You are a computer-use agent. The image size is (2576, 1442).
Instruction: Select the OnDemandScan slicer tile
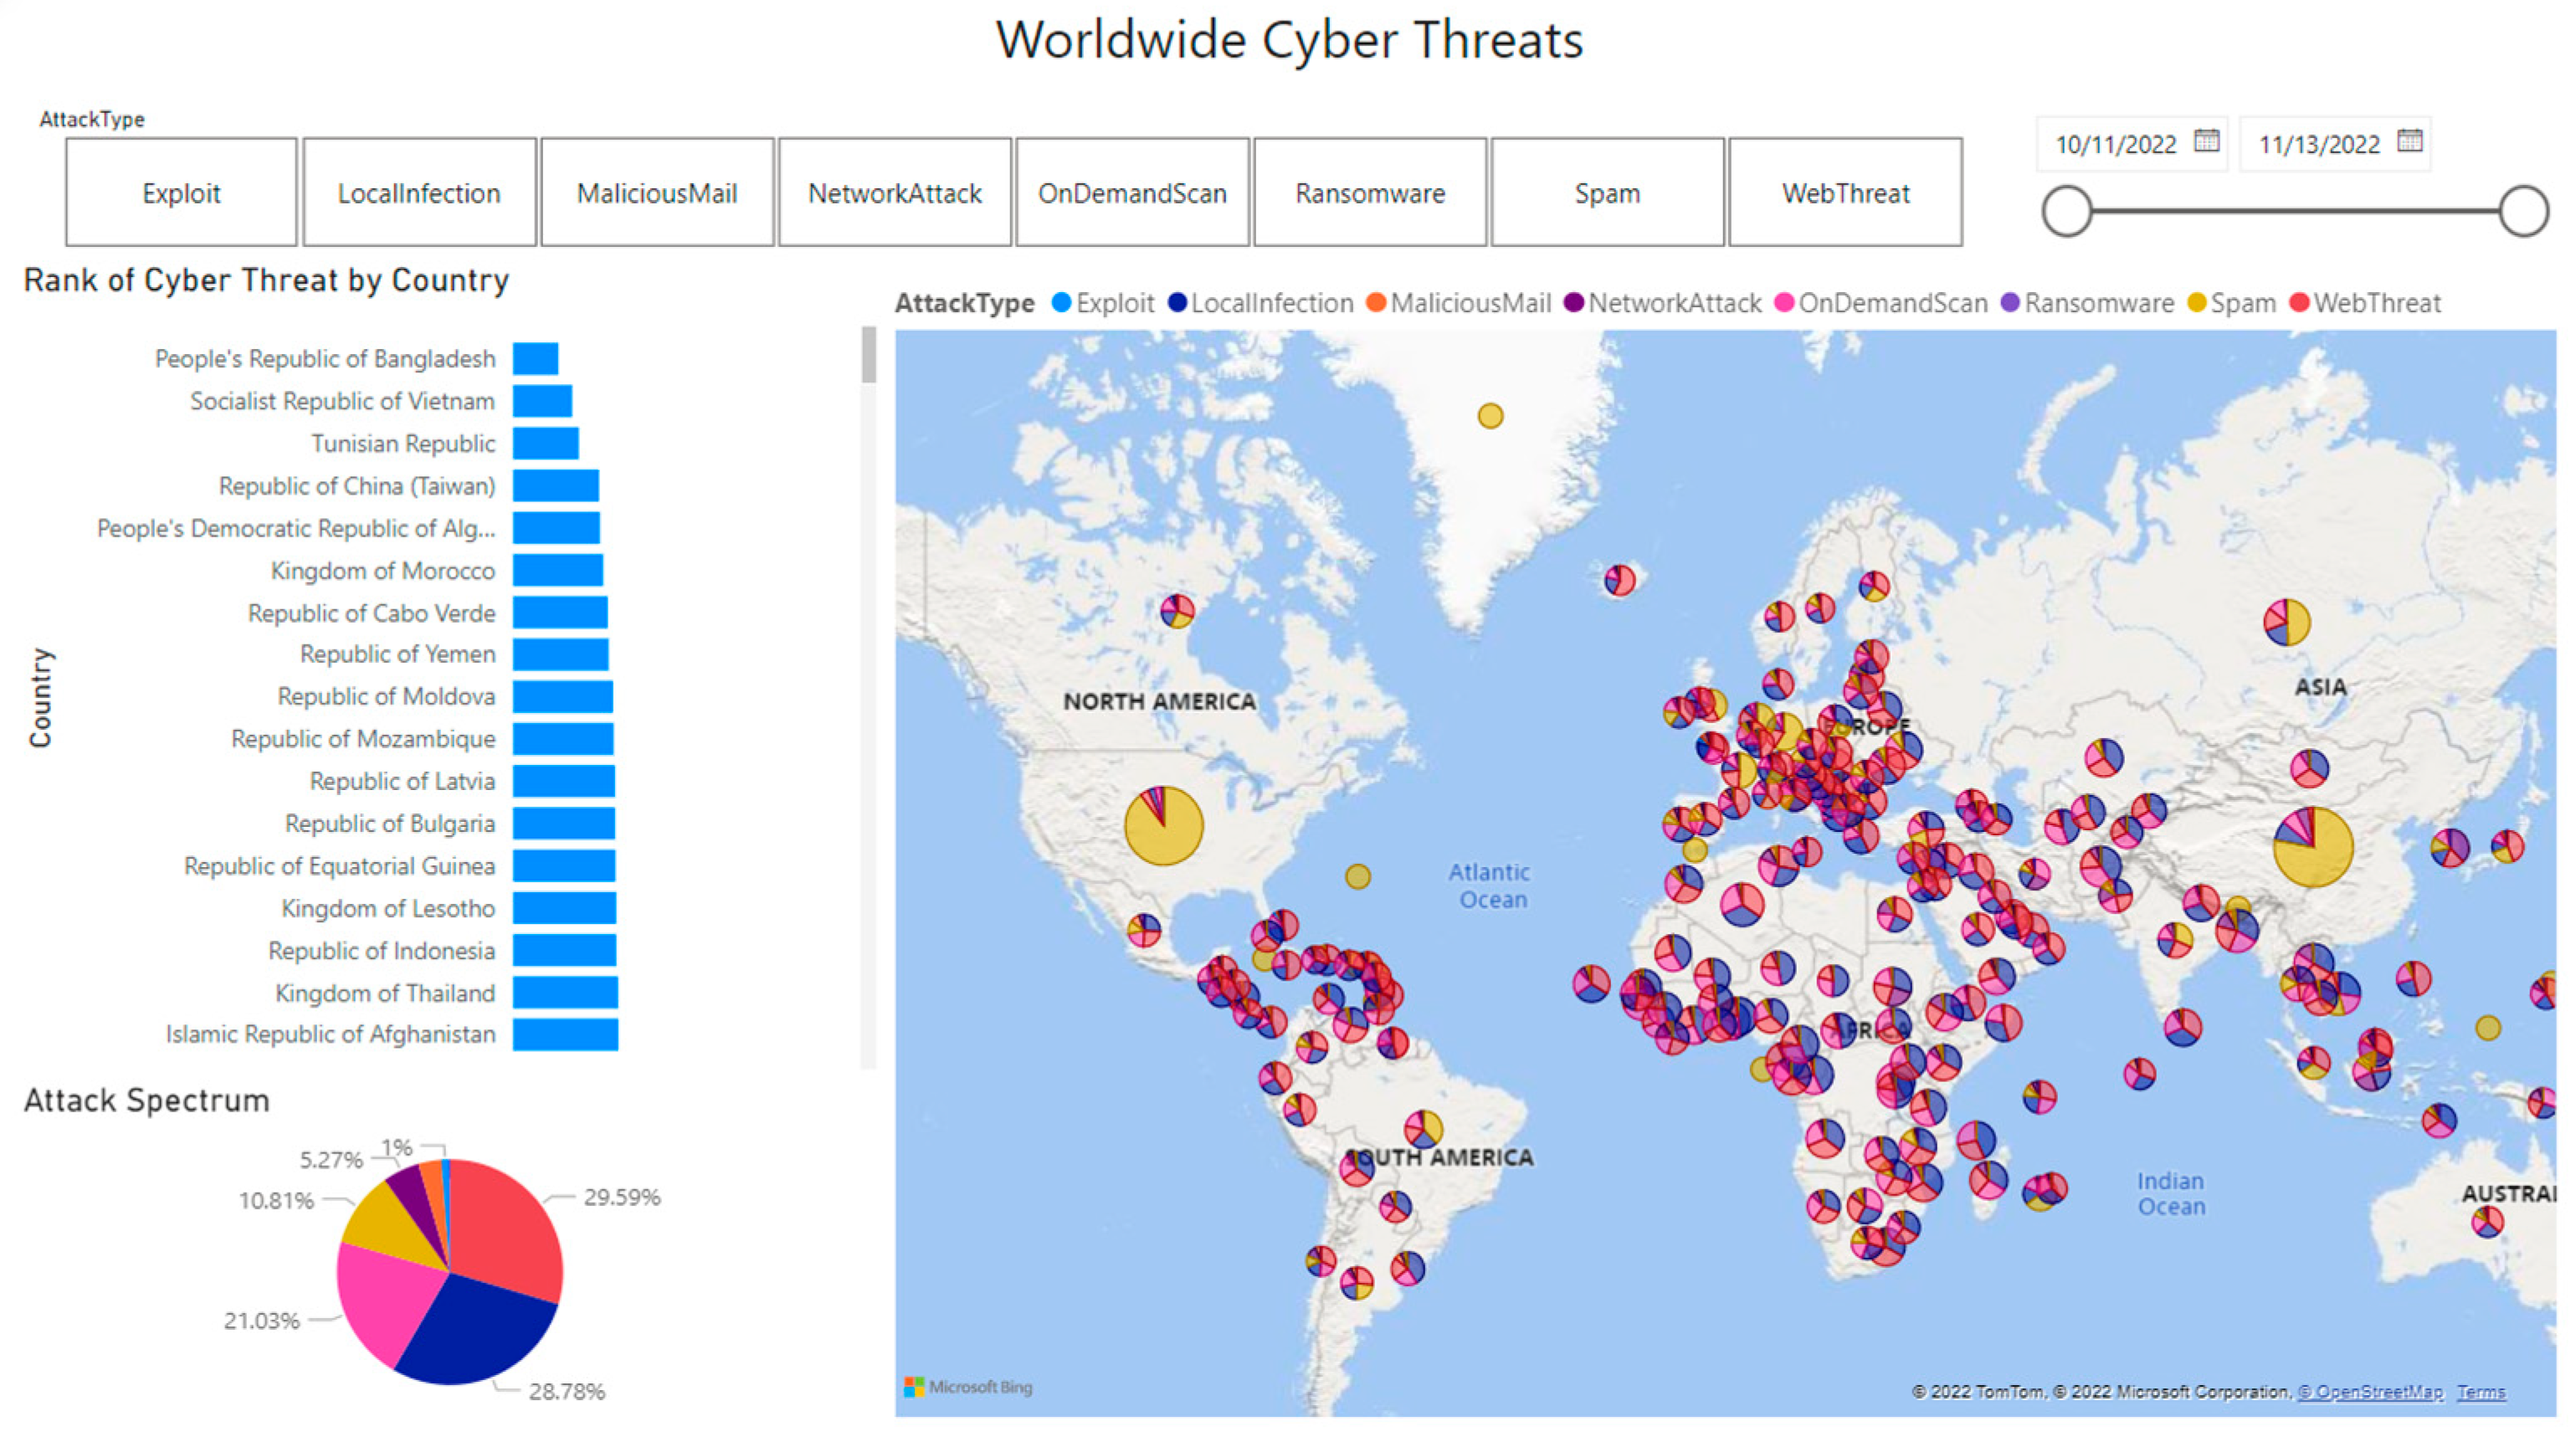[x=1132, y=193]
